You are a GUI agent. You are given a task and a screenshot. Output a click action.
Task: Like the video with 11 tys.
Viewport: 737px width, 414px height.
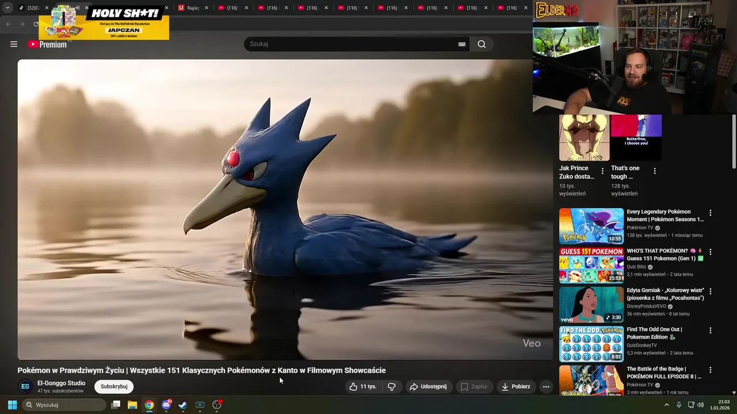363,386
